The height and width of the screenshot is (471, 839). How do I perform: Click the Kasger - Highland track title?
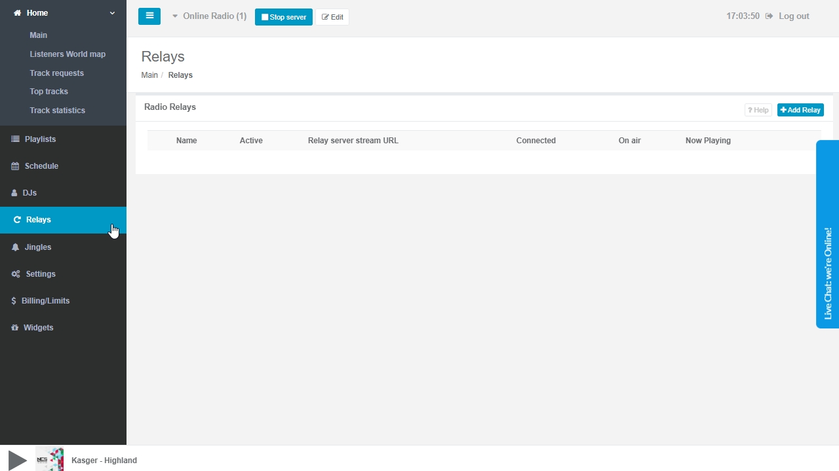(104, 461)
